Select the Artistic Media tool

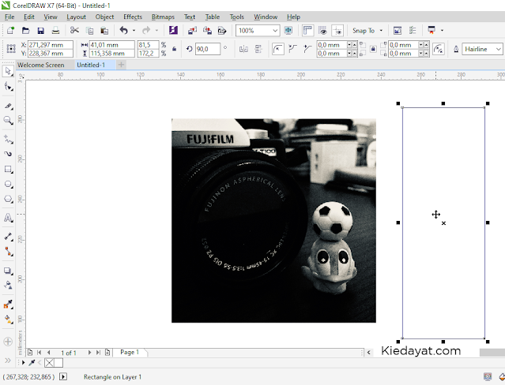coord(8,154)
